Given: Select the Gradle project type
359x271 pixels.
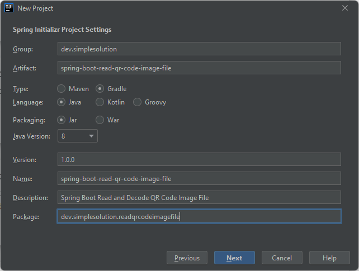Looking at the screenshot, I should tap(100, 88).
